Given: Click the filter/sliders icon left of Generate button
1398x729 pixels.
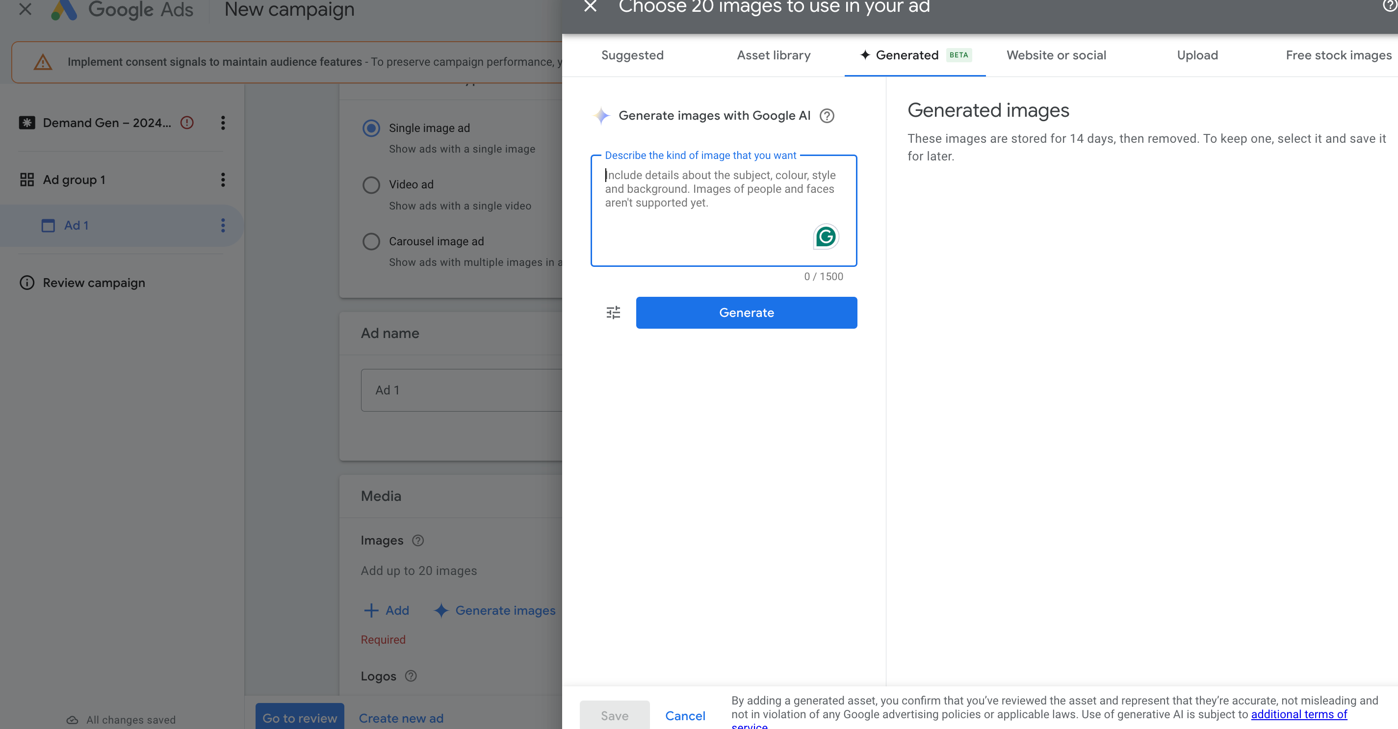Looking at the screenshot, I should pyautogui.click(x=613, y=312).
